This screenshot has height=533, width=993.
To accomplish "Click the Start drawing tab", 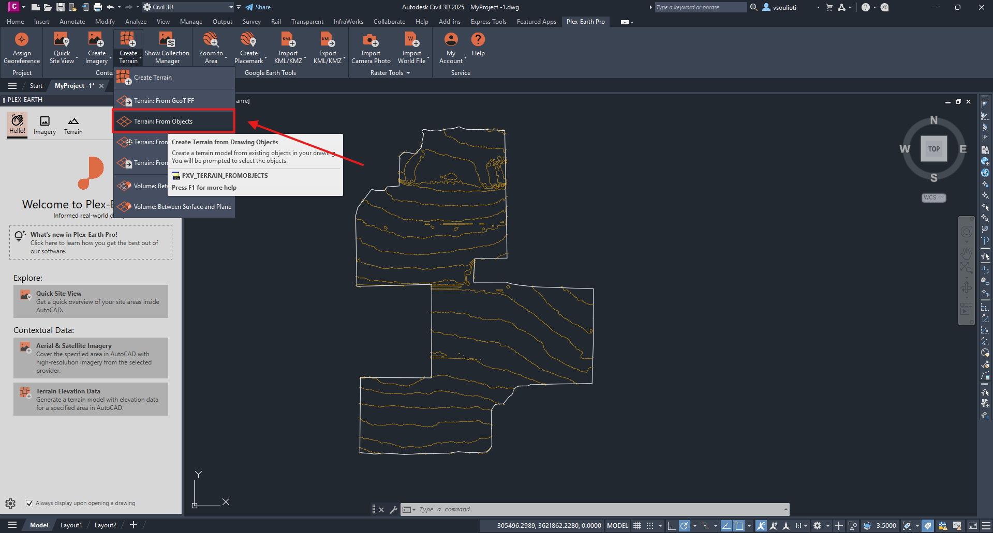I will tap(36, 86).
